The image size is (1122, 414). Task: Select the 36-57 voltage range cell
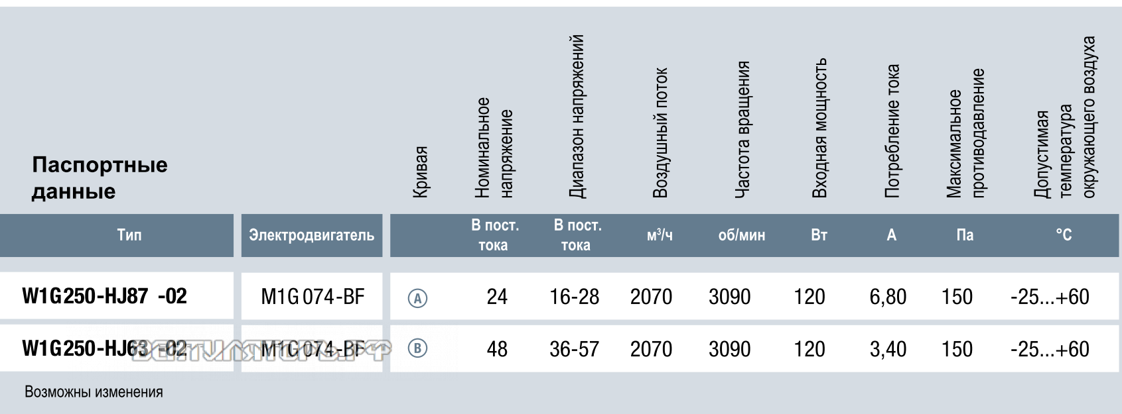[x=575, y=349]
